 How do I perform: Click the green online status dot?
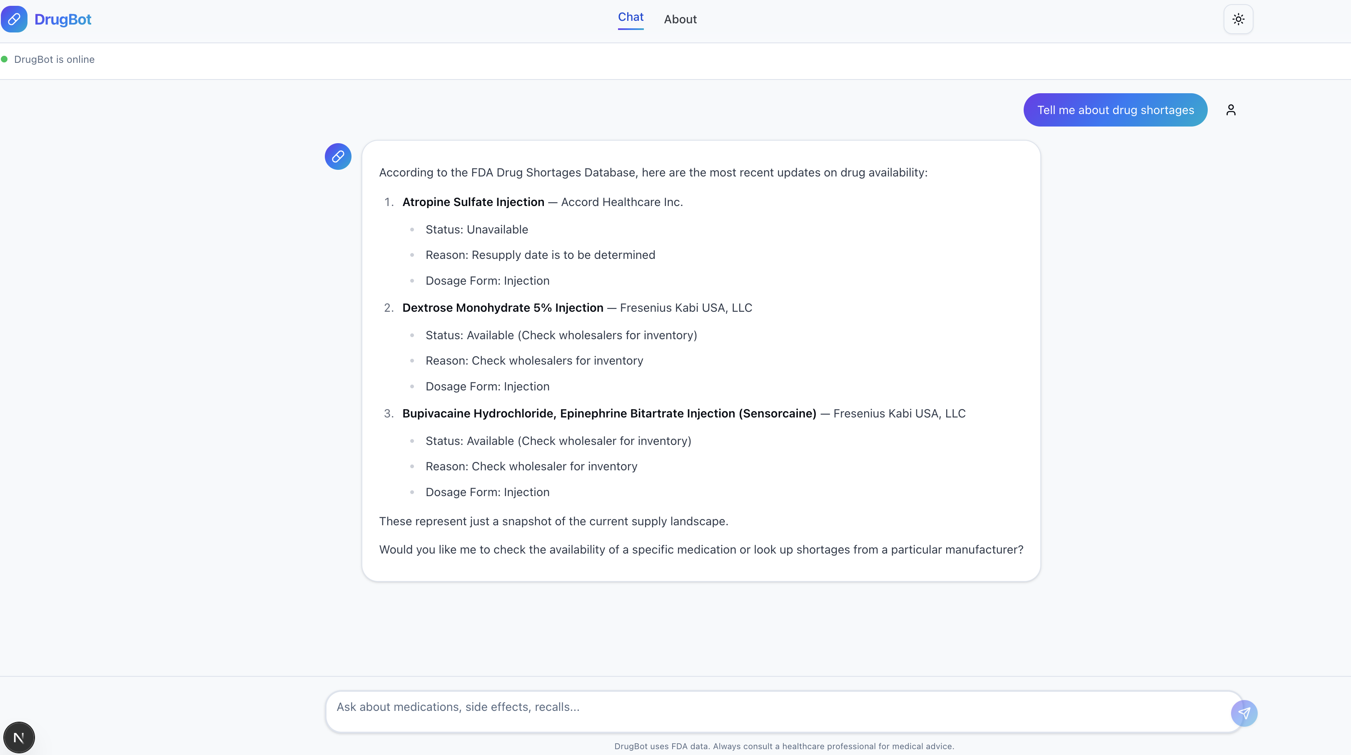pyautogui.click(x=4, y=59)
